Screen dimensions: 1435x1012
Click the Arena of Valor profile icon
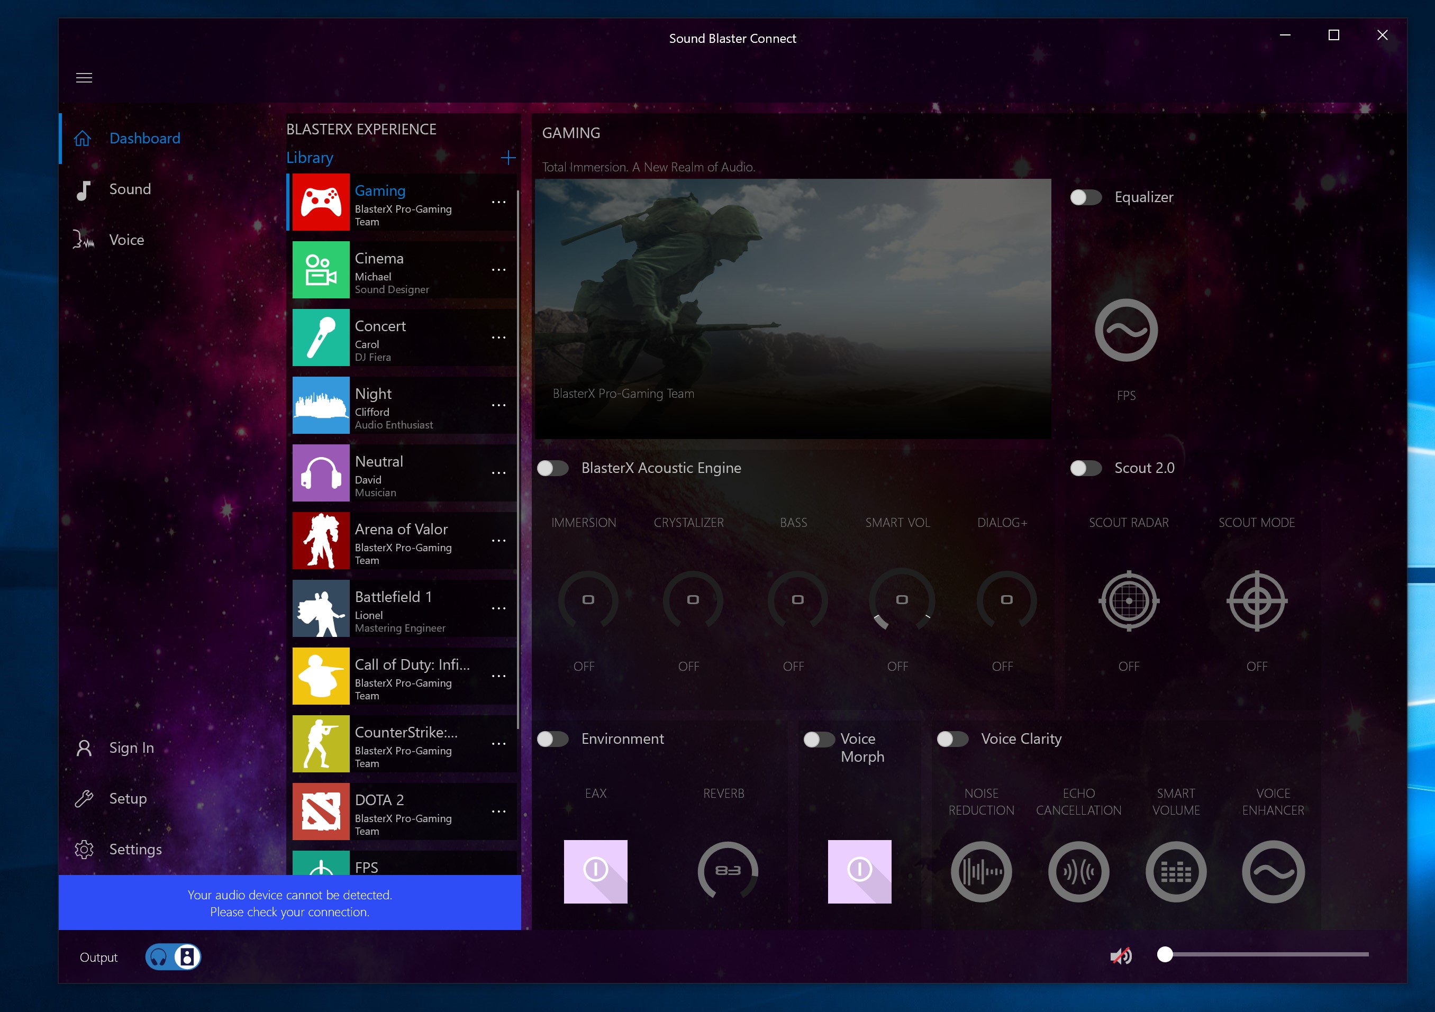coord(321,540)
